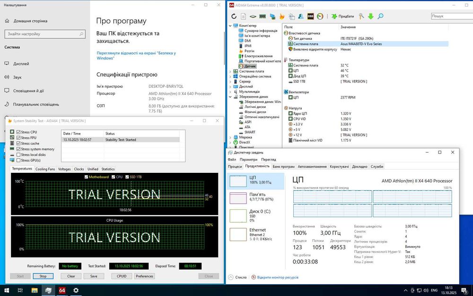Switch to the Cooling Fans tab
Viewport: 473px width, 296px height.
tap(45, 169)
